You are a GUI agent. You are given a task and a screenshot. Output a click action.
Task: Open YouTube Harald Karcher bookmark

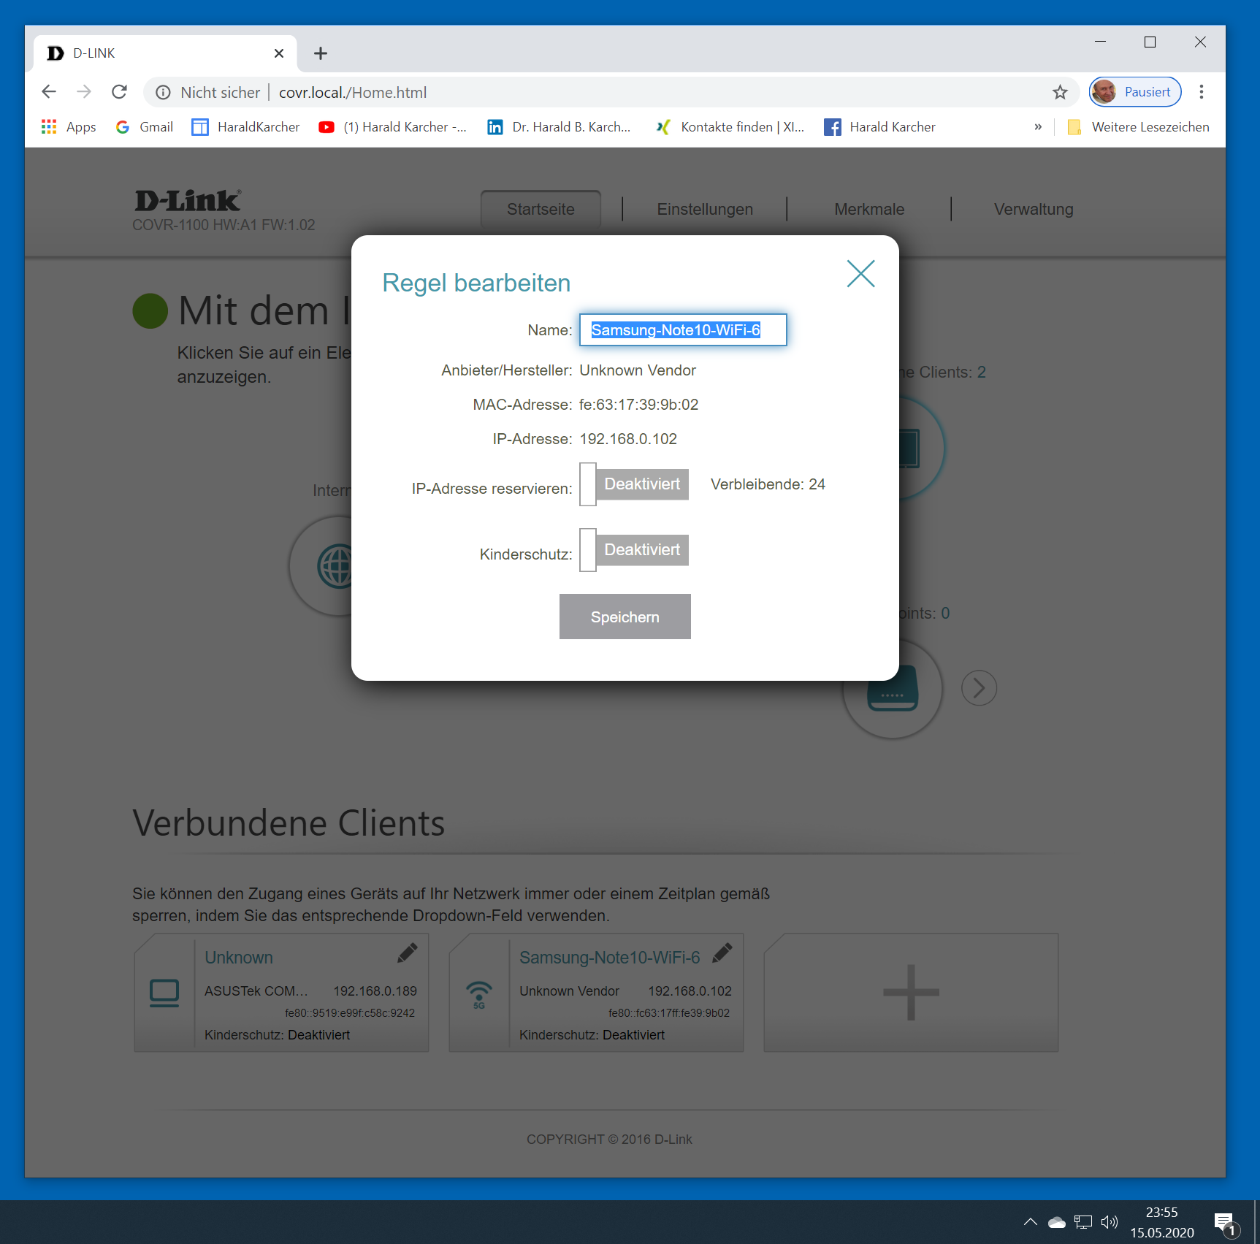coord(393,127)
